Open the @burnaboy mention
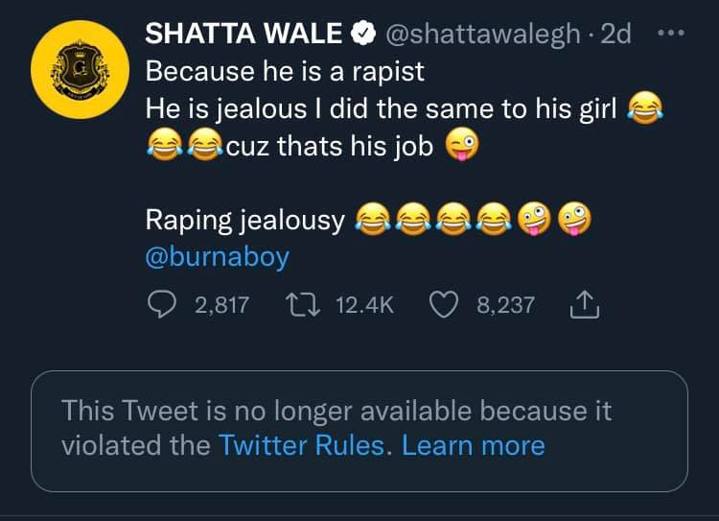Screen dimensions: 719x521 click(x=217, y=257)
